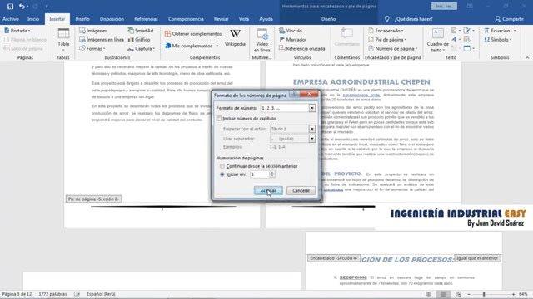Insert a SmartArt graphic
The width and height of the screenshot is (533, 299).
141,31
